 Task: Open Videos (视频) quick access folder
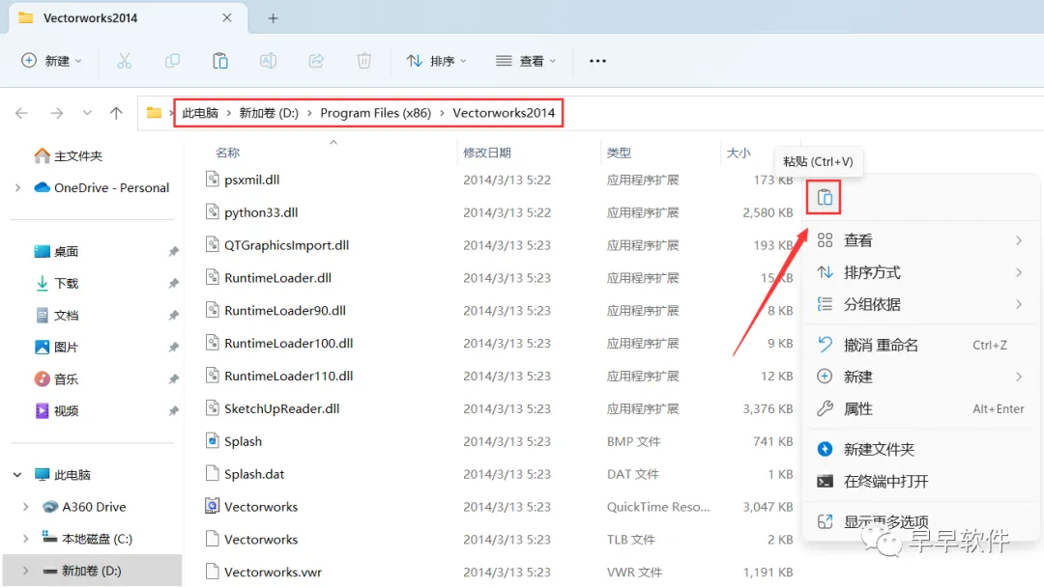57,411
